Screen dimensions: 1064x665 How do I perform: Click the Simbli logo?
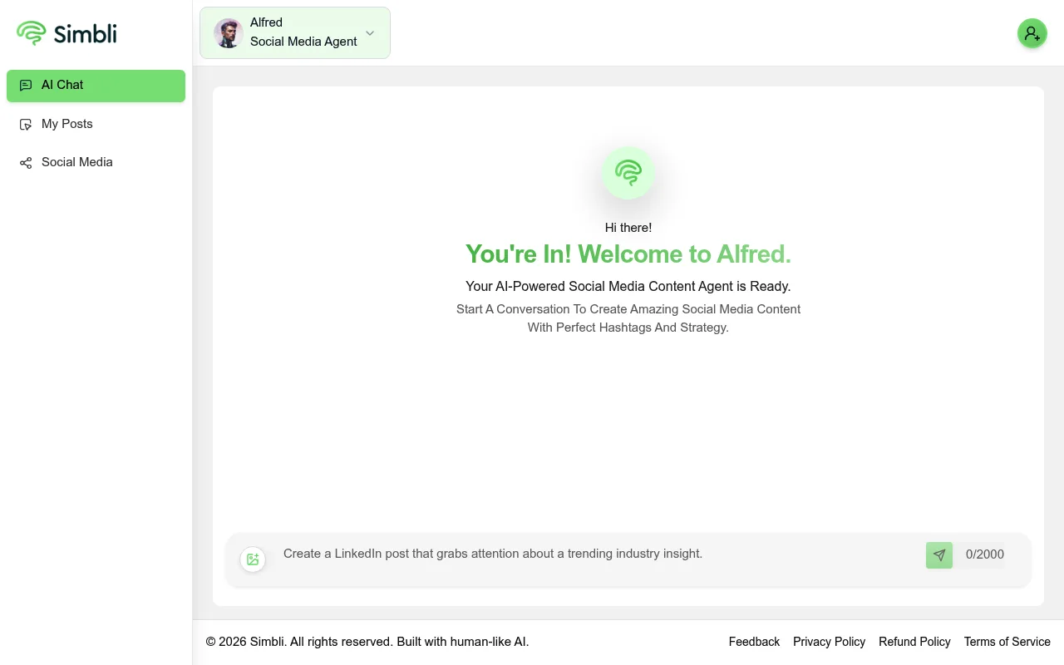click(x=66, y=33)
